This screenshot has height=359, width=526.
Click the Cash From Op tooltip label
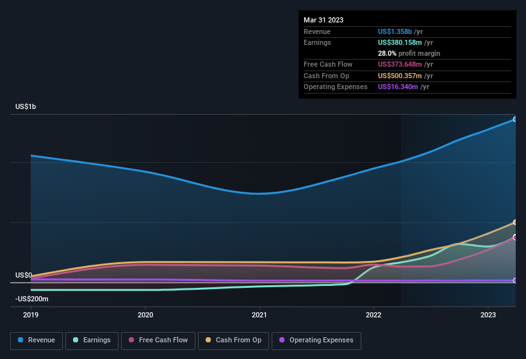click(326, 76)
